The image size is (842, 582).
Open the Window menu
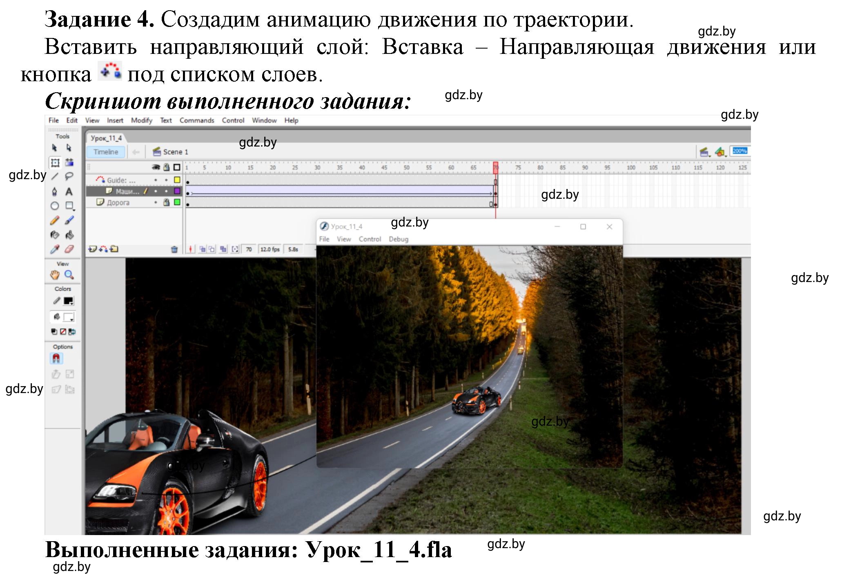(264, 120)
